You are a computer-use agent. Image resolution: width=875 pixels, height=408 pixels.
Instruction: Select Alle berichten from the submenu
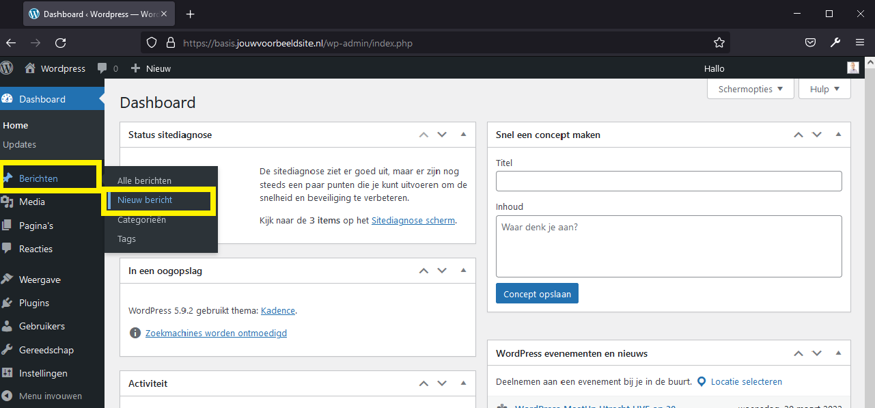144,180
